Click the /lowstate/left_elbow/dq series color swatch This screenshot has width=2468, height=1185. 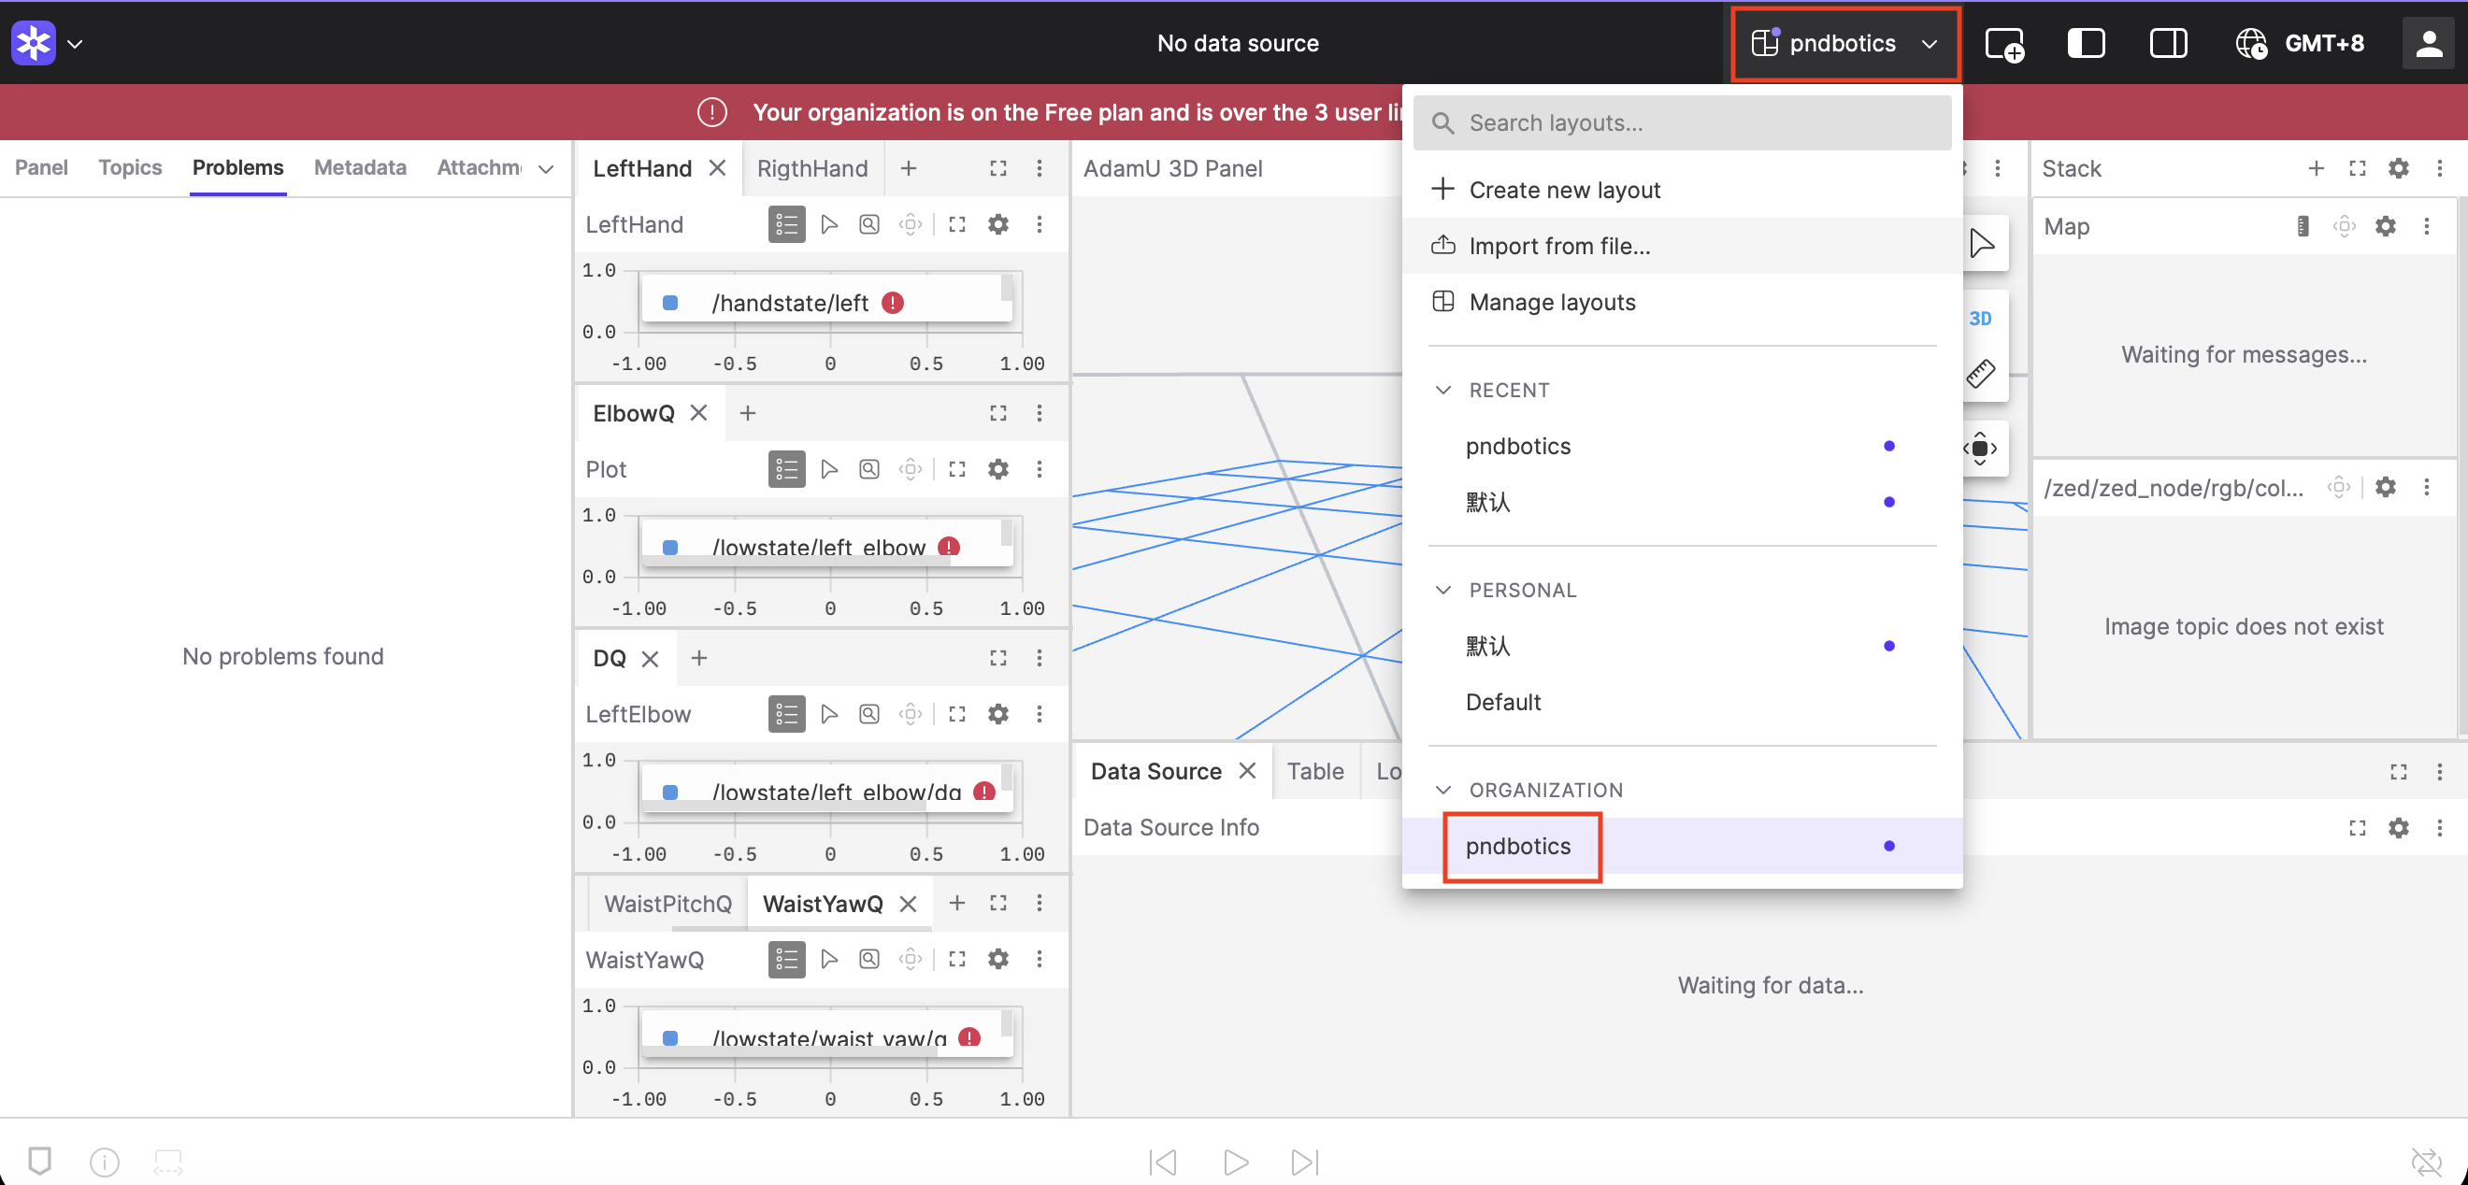coord(670,792)
